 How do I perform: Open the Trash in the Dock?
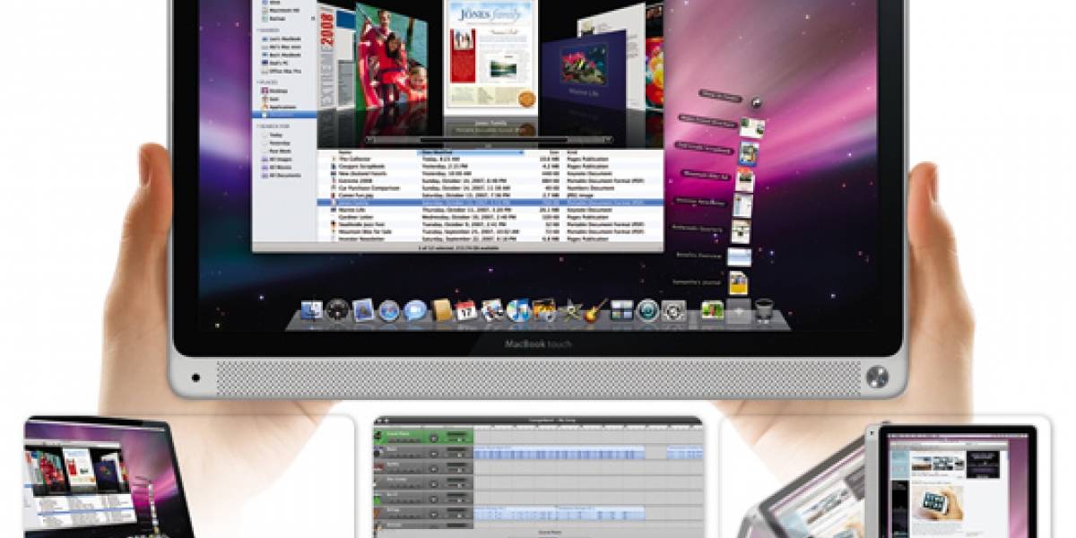click(764, 310)
